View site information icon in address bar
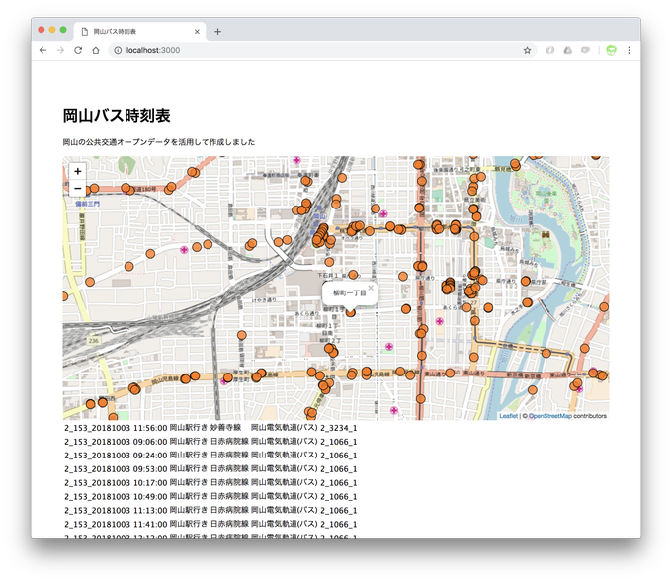This screenshot has width=672, height=582. (x=118, y=50)
